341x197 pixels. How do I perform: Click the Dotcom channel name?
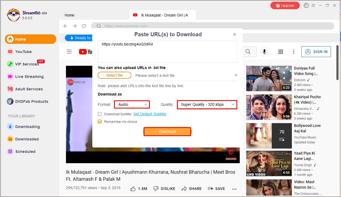[299, 80]
